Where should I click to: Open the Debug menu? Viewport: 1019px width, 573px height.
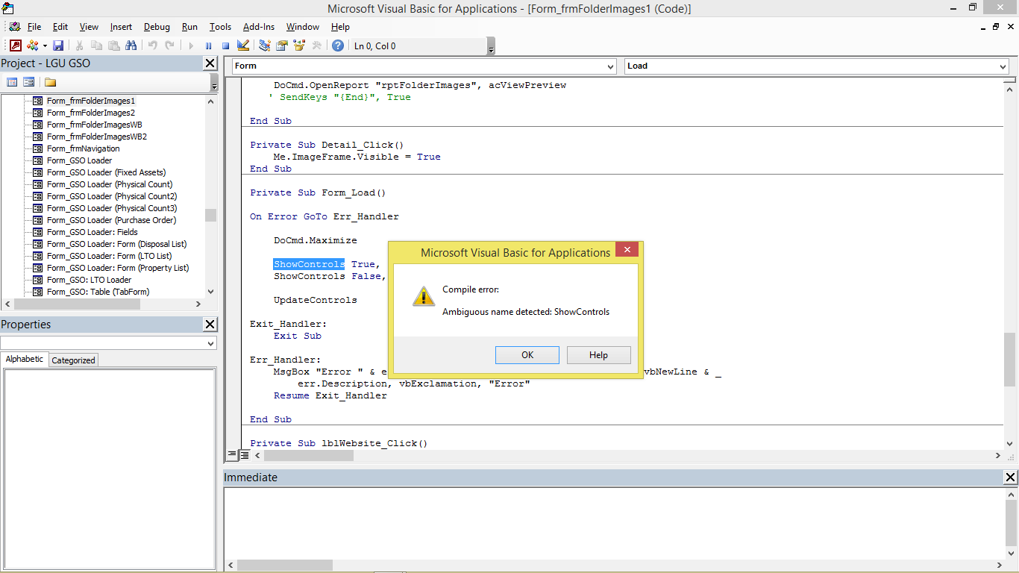(x=157, y=27)
